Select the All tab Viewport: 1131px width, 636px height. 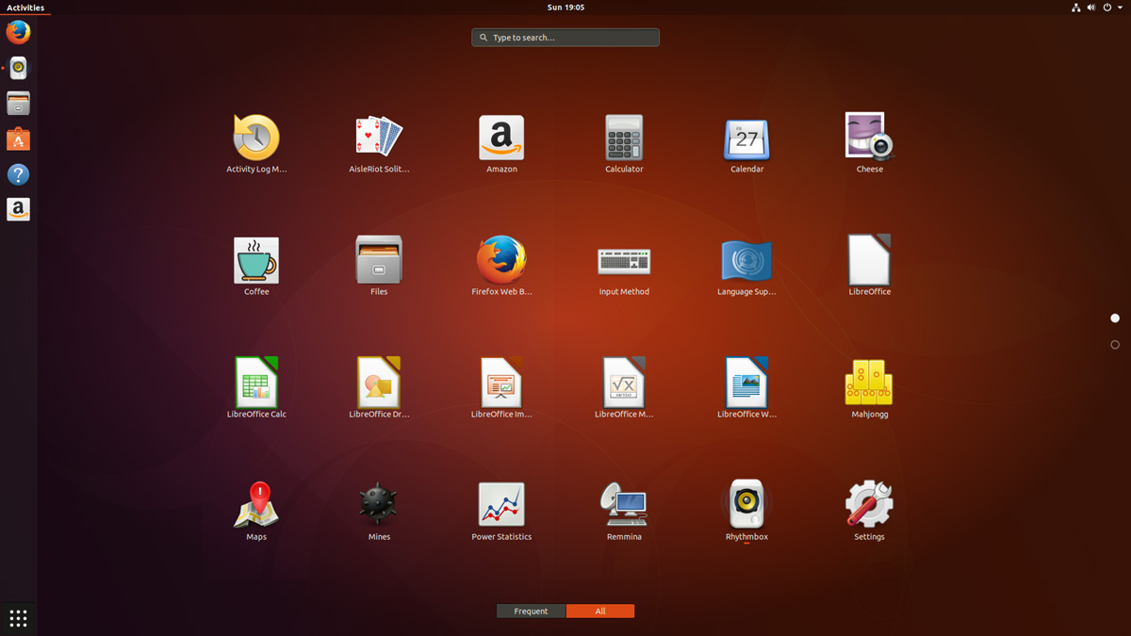pos(600,612)
